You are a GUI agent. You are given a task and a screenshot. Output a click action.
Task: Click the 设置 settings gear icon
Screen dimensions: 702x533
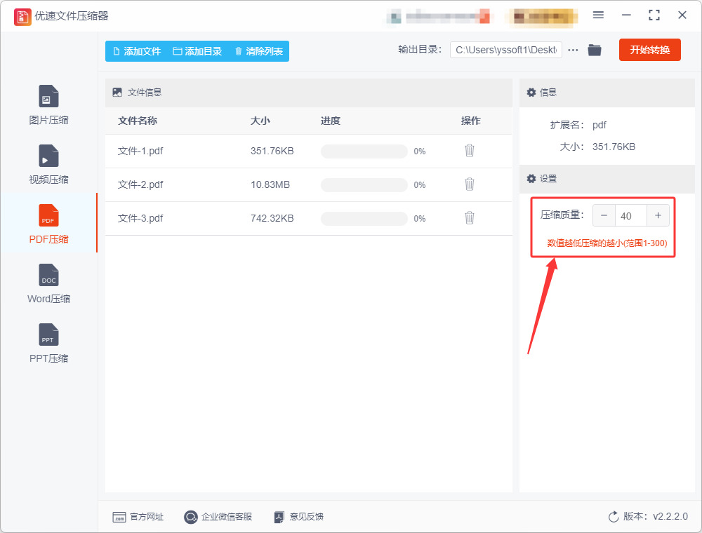pos(531,179)
